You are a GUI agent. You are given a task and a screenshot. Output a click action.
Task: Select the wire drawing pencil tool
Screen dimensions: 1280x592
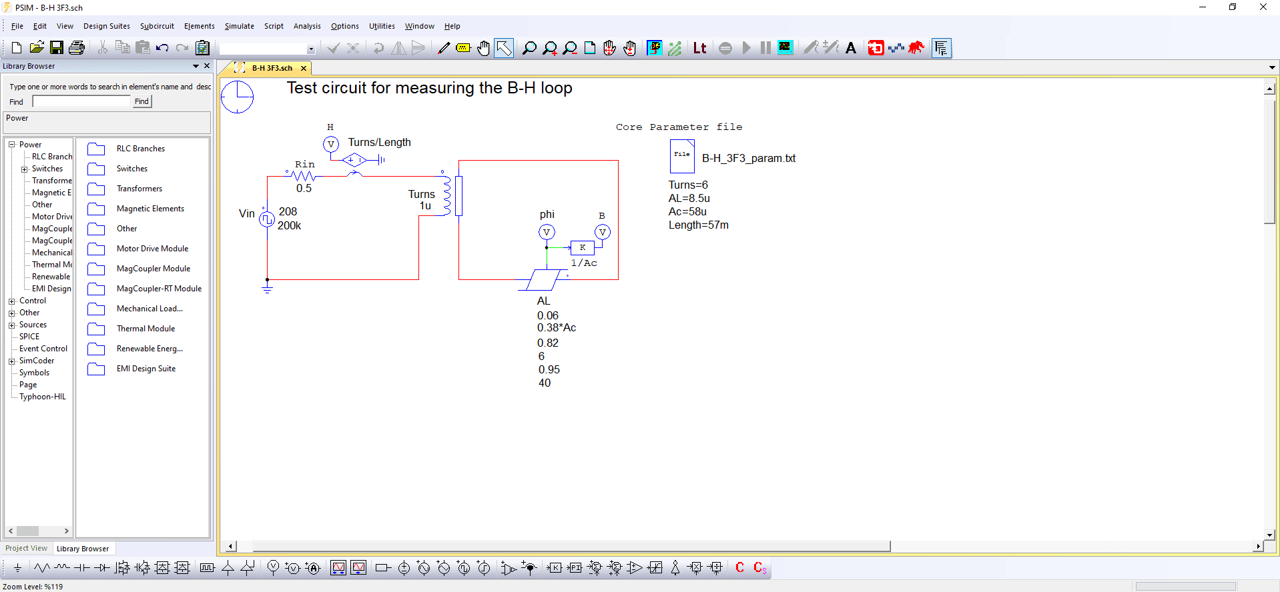point(444,48)
